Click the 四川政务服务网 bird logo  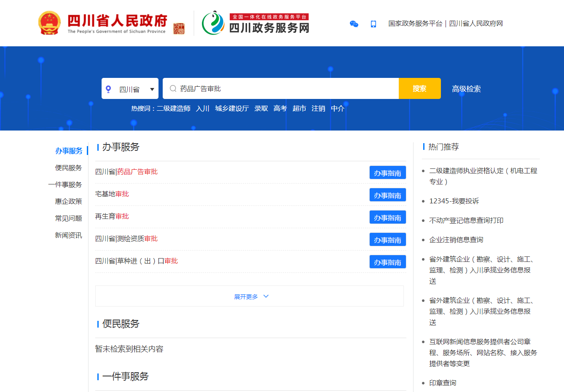(x=213, y=23)
